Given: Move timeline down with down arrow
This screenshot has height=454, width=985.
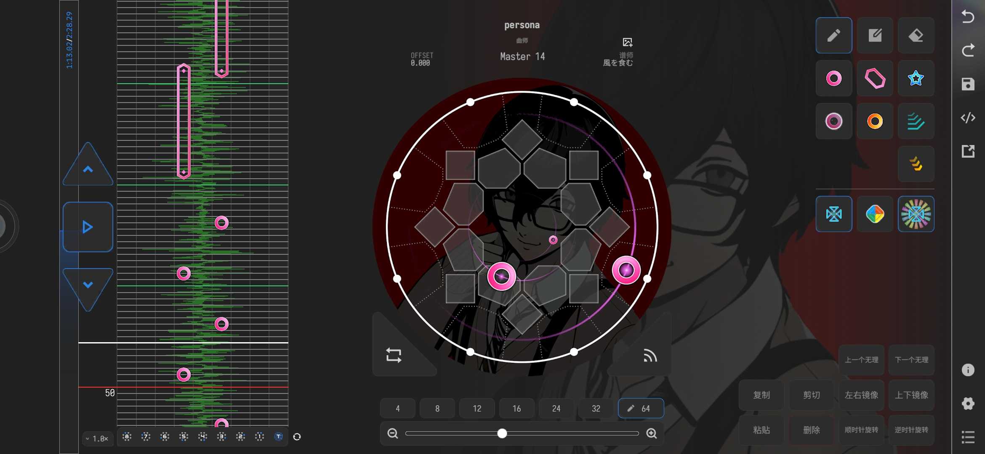Looking at the screenshot, I should pyautogui.click(x=88, y=288).
